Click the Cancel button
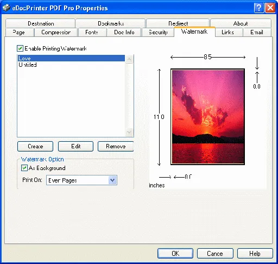 tap(215, 253)
